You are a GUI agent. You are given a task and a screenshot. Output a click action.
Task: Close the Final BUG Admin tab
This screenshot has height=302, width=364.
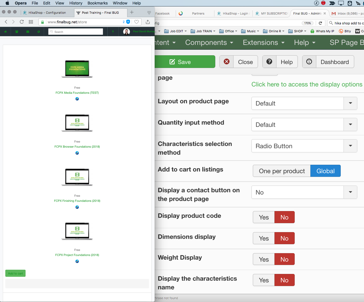tap(325, 13)
